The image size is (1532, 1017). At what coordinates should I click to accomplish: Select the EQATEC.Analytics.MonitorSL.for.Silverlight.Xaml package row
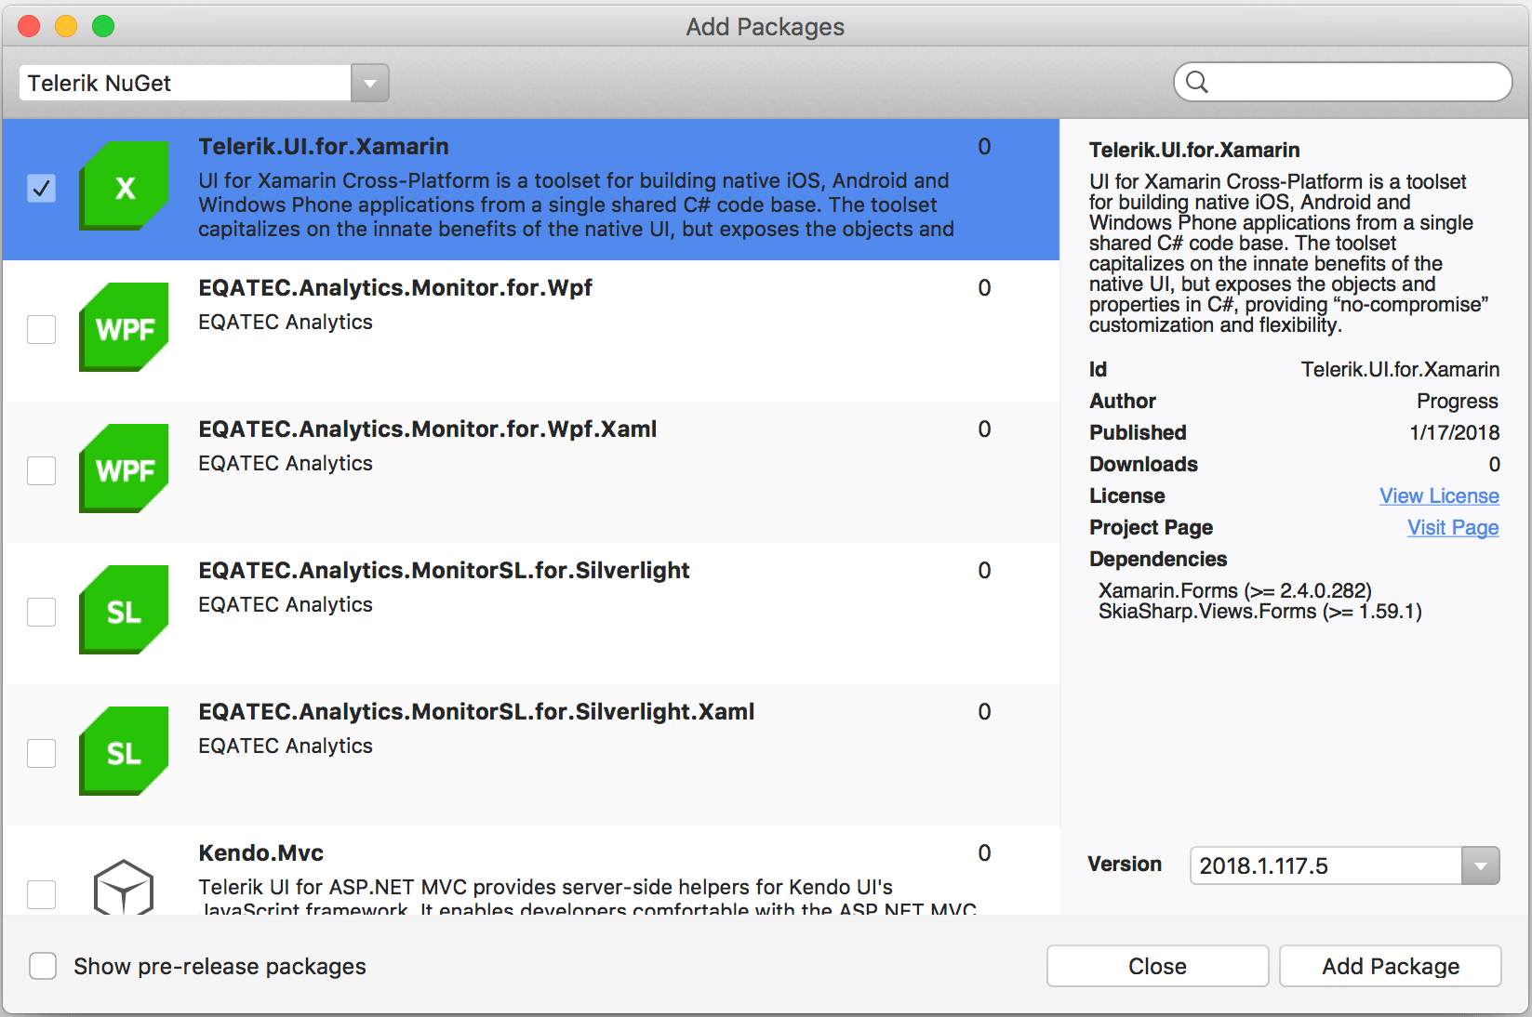(531, 755)
